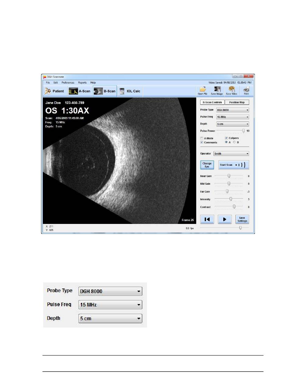289x386 pixels.
Task: Toggle the A-Mode checkbox
Action: coord(202,138)
